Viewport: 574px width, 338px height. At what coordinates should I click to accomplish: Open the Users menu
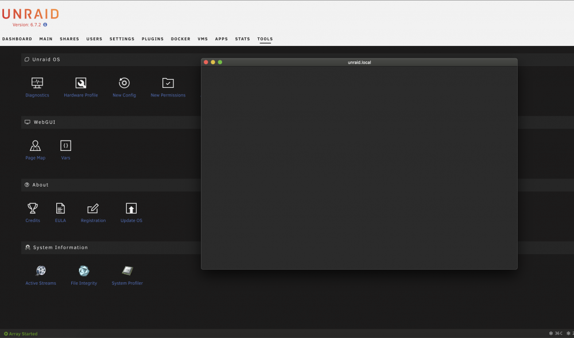pos(95,39)
